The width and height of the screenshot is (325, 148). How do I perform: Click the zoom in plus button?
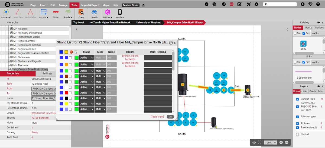point(281,142)
